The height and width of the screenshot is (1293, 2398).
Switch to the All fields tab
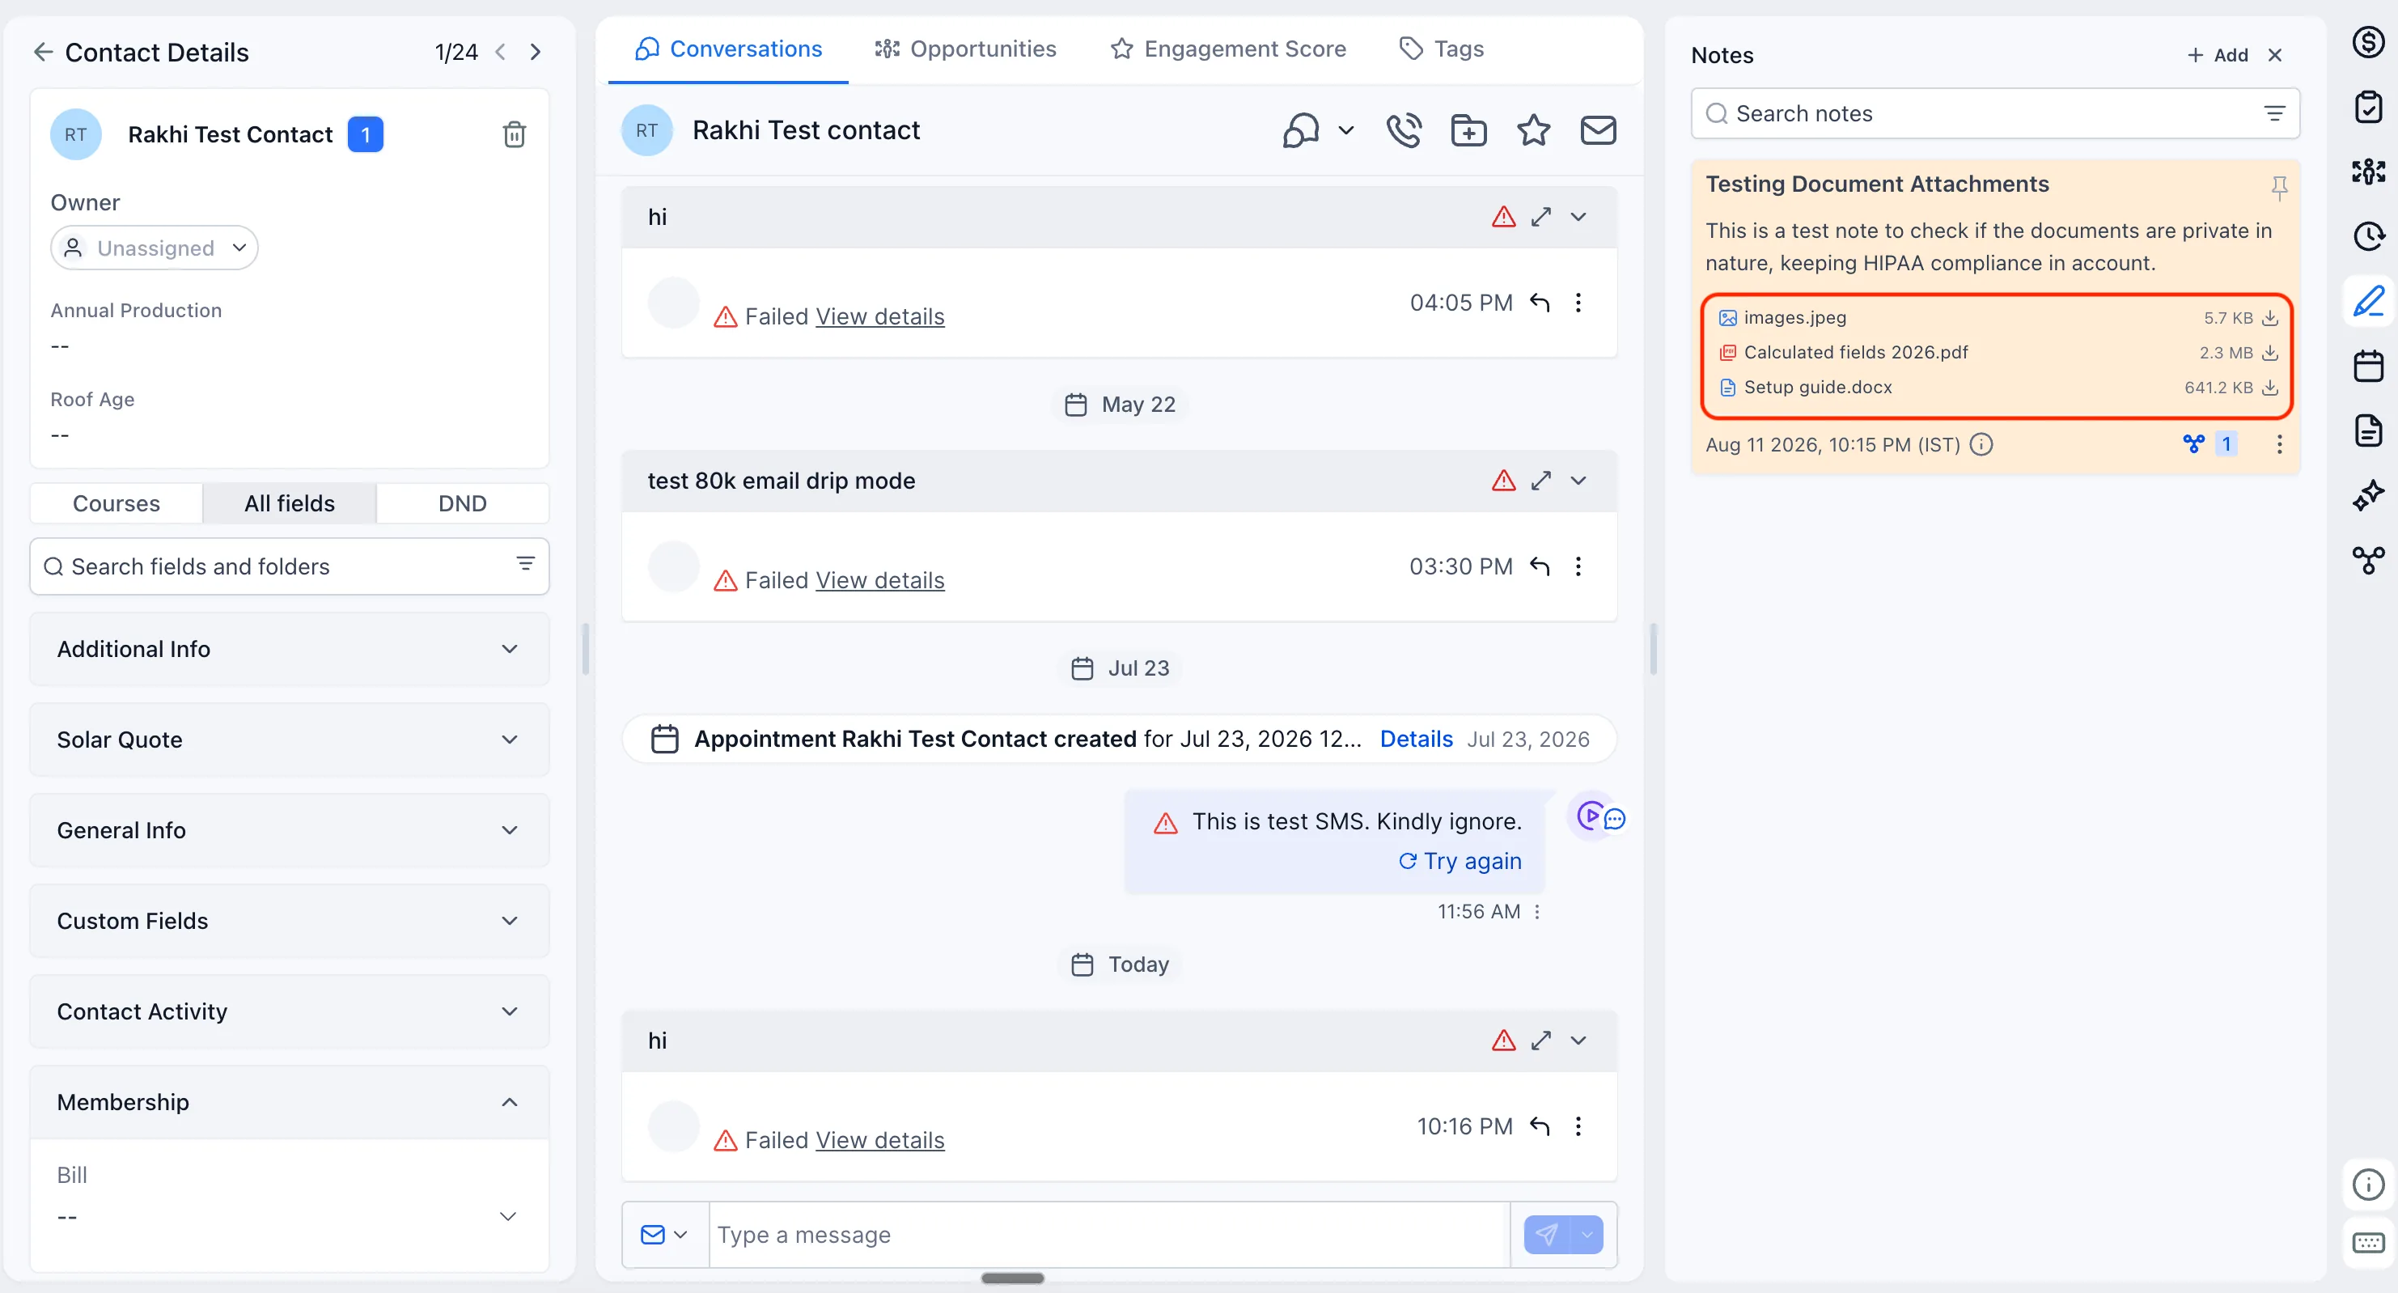pos(290,502)
